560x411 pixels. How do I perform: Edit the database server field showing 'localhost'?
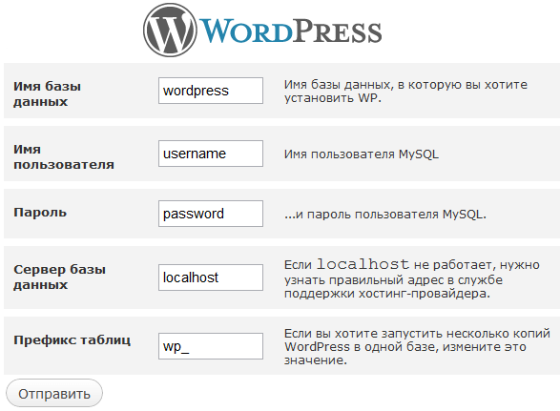coord(211,277)
